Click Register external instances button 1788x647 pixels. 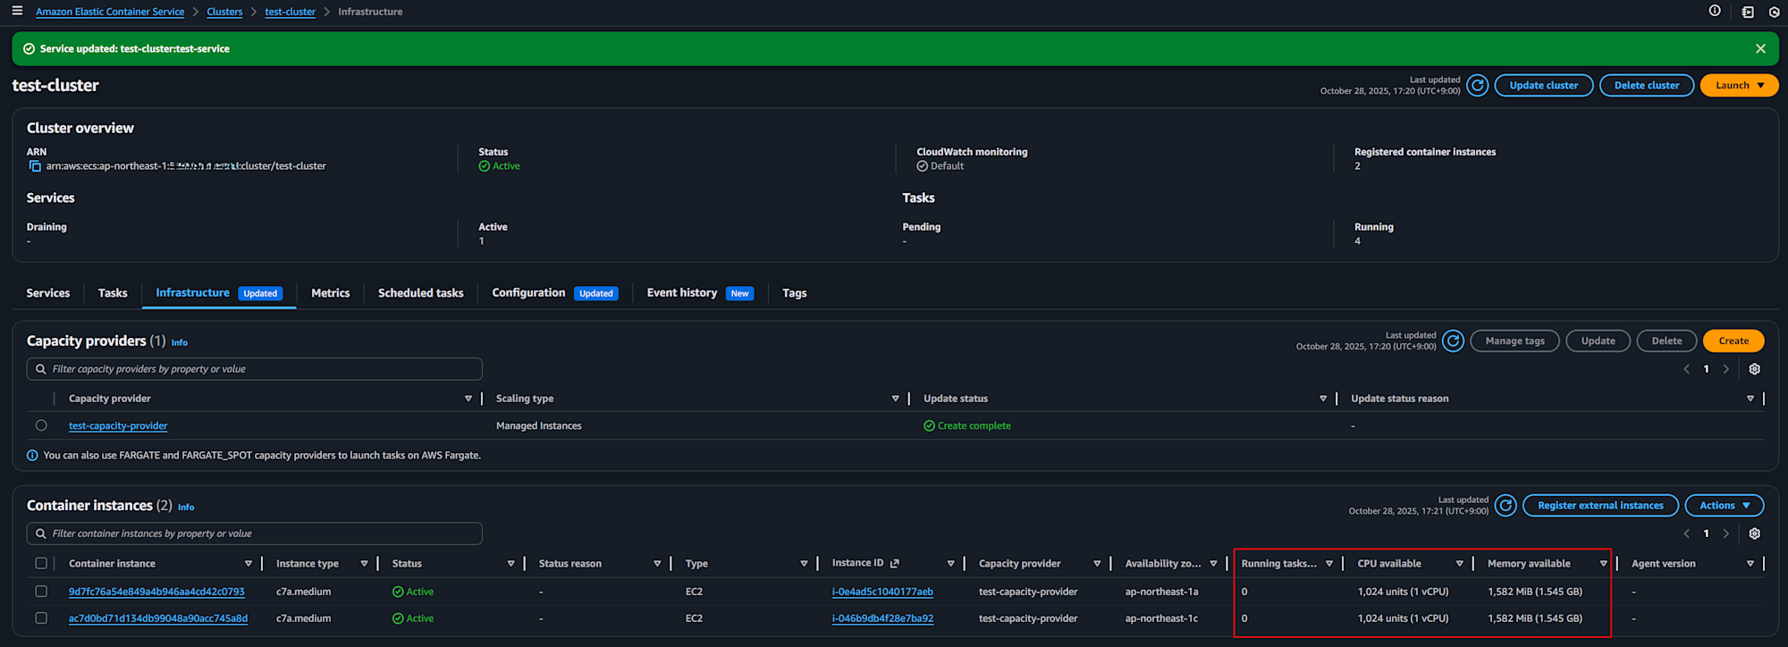click(1600, 506)
